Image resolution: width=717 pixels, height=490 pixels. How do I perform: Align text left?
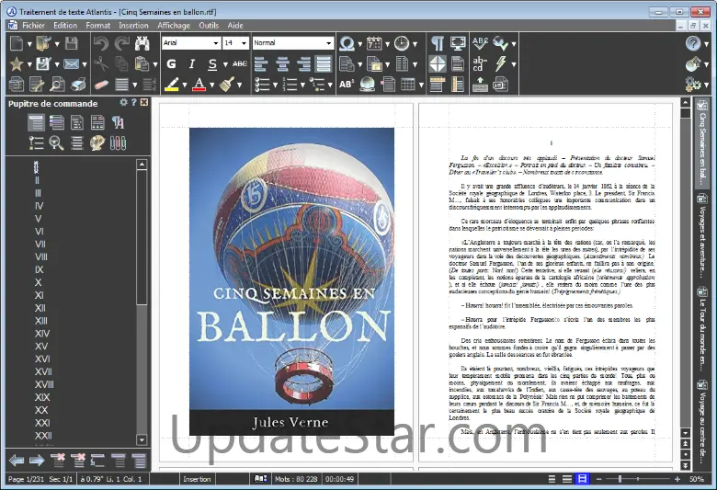point(261,64)
